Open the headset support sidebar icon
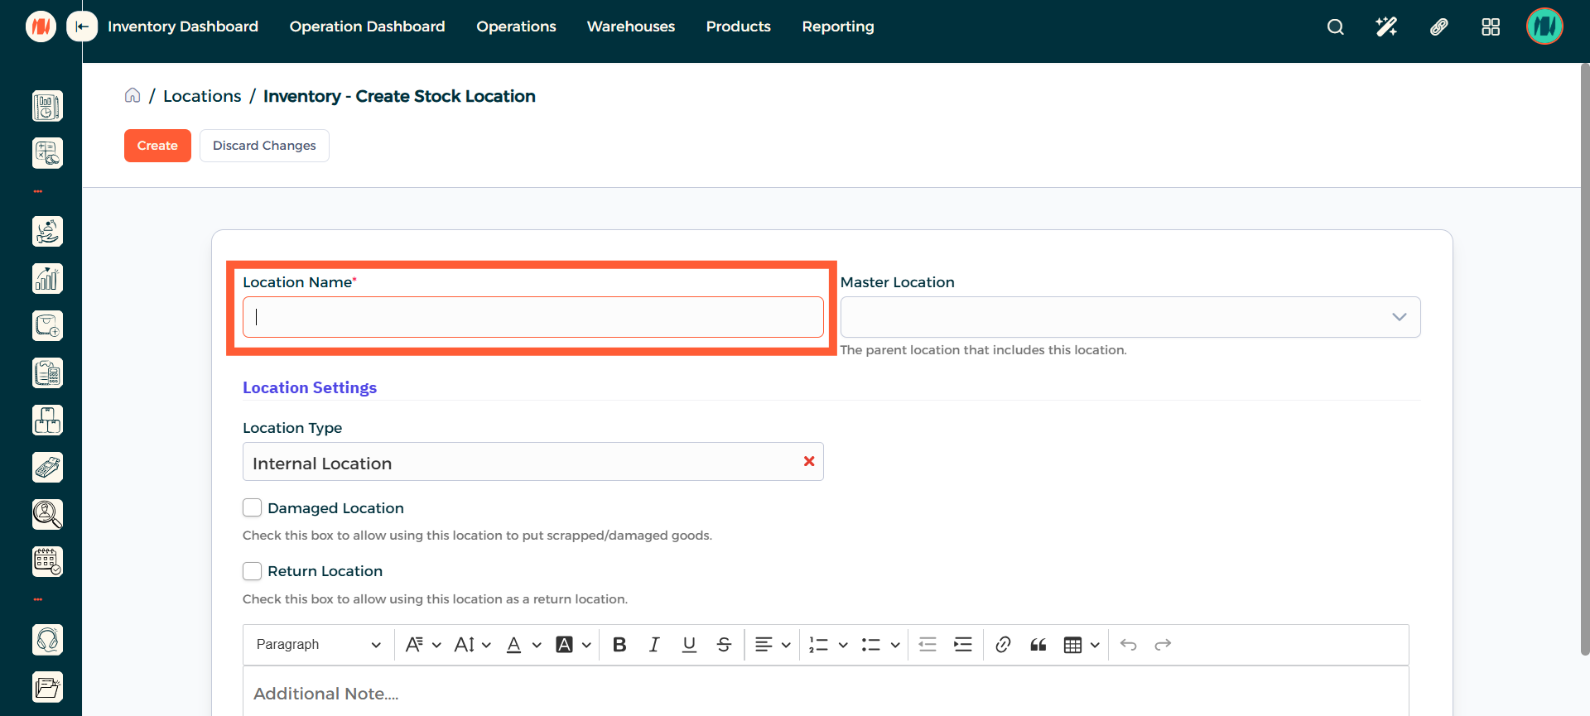 (47, 640)
